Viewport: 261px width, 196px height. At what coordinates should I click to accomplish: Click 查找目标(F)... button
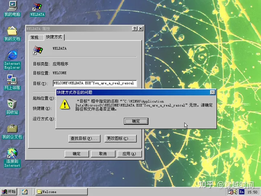[84, 139]
